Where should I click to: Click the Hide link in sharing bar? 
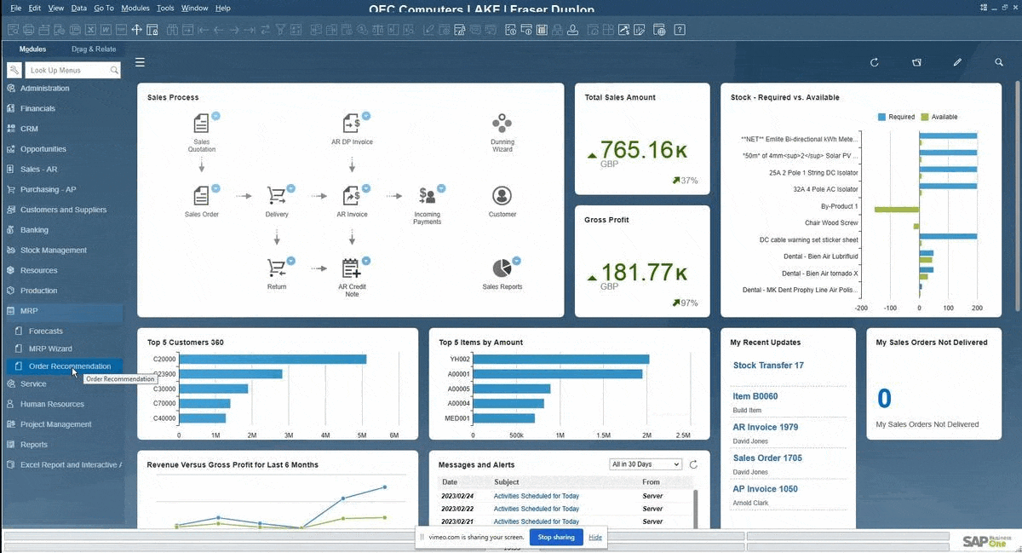(595, 537)
